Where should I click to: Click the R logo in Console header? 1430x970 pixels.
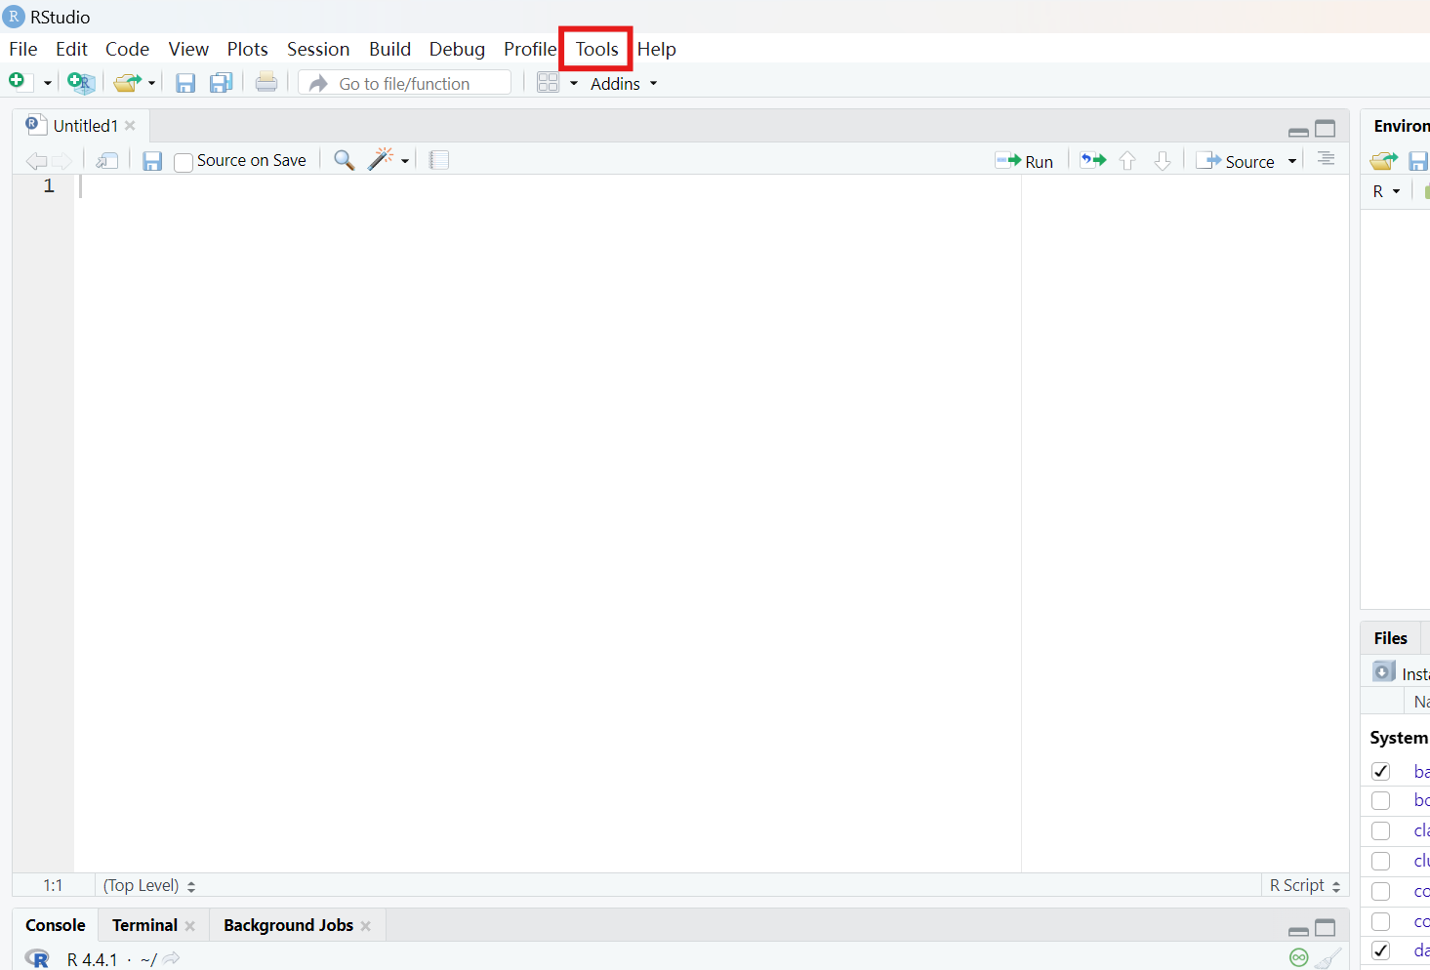pos(37,958)
